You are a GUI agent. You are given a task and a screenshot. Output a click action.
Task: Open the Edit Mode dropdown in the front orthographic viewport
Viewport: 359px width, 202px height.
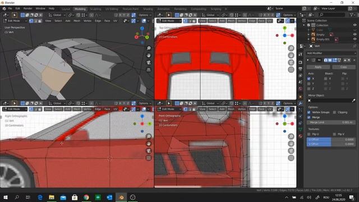[169, 109]
